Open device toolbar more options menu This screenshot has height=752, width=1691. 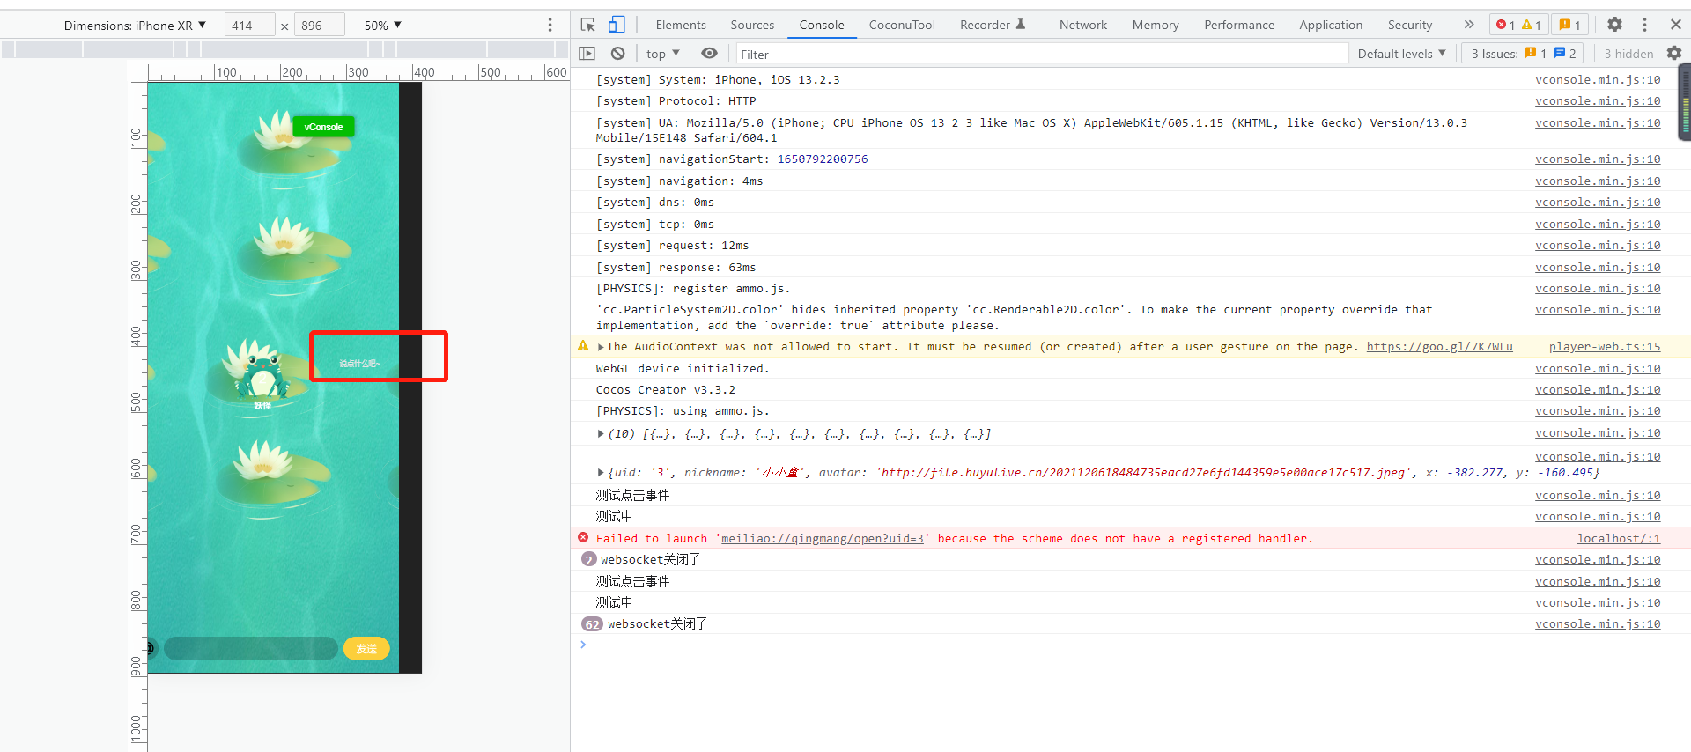(x=550, y=25)
